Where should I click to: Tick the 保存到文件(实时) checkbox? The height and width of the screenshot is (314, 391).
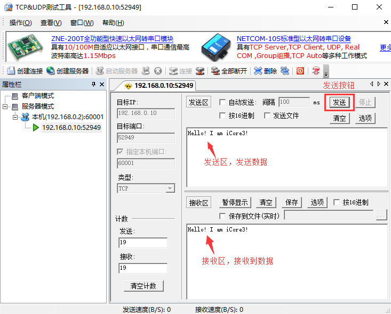(223, 216)
